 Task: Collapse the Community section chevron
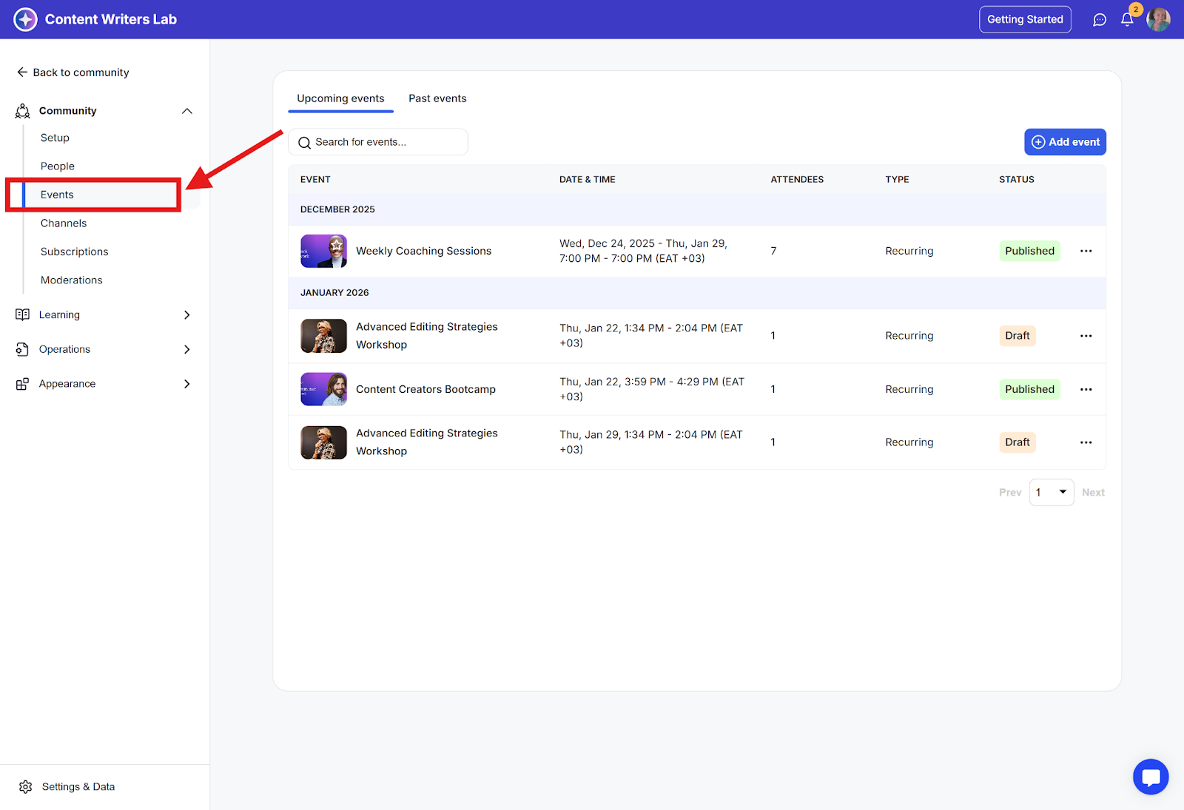click(x=187, y=111)
